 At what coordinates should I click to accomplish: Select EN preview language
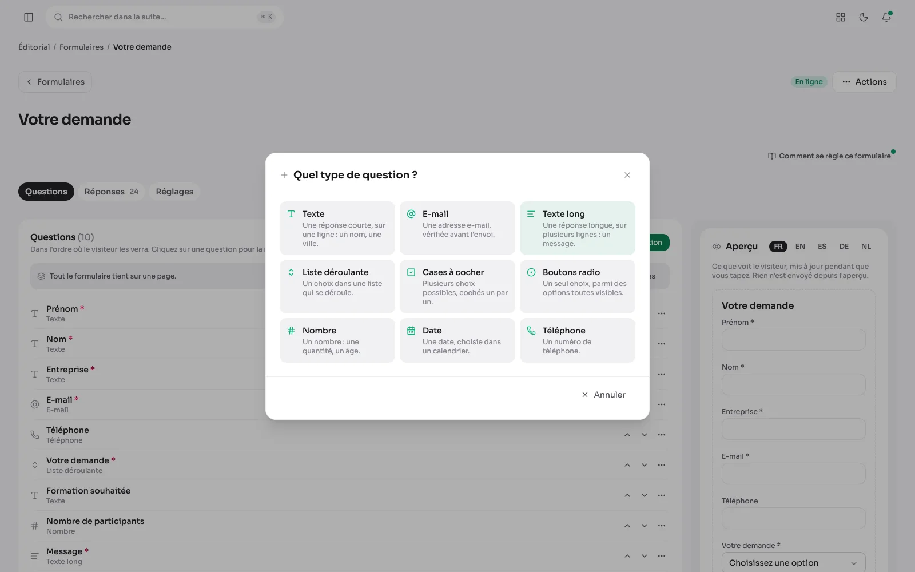[x=800, y=247]
